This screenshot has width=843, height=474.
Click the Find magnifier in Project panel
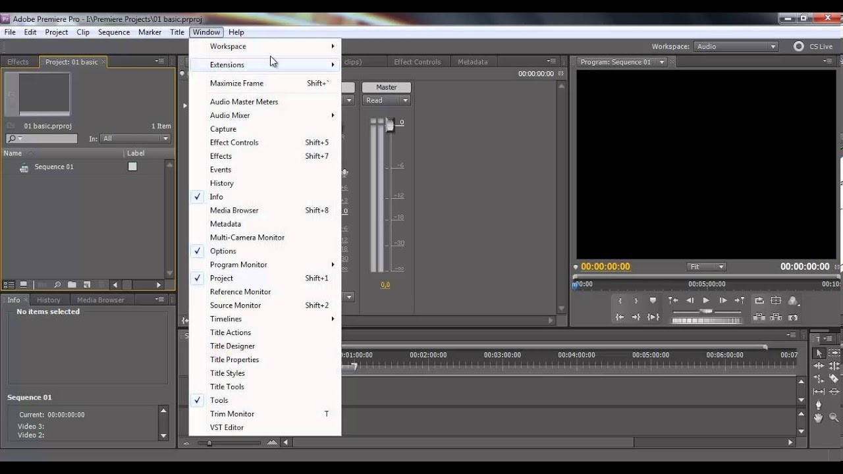(x=57, y=284)
